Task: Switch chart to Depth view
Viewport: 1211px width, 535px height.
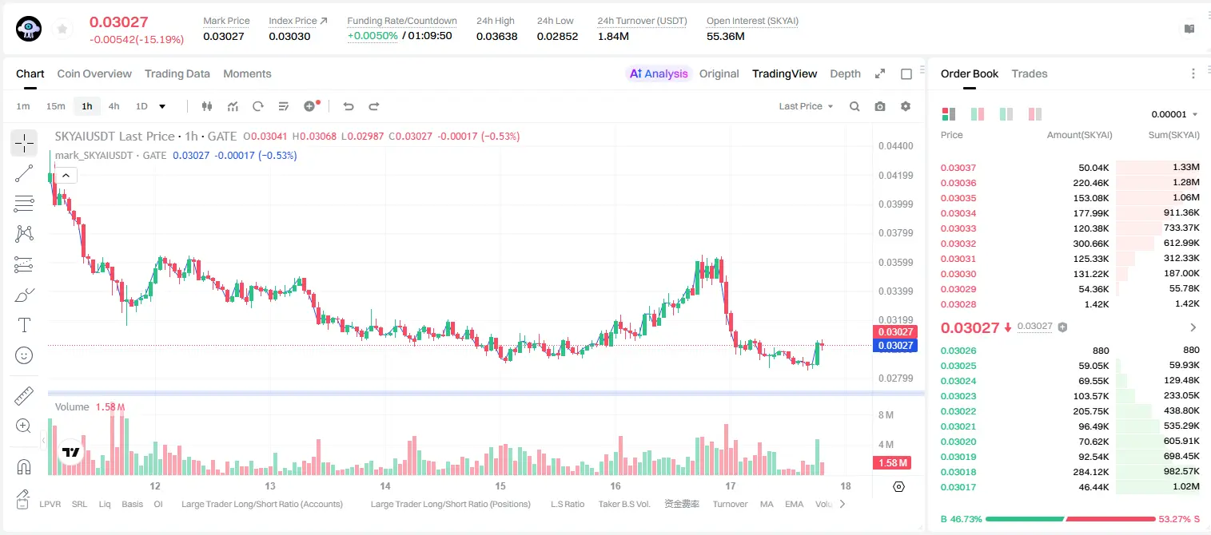Action: click(845, 73)
